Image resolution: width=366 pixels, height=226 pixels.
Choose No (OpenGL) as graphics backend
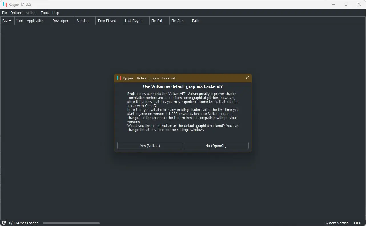pos(216,146)
